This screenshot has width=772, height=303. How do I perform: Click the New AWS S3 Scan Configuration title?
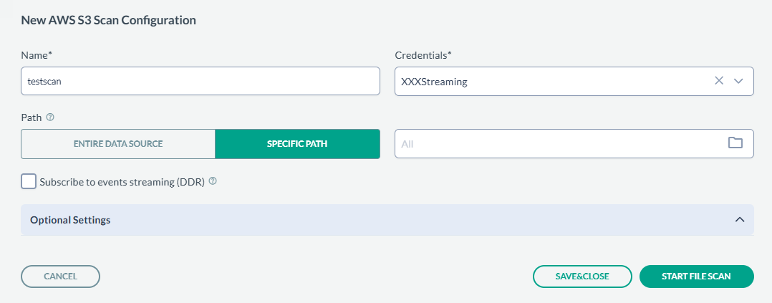click(x=109, y=20)
